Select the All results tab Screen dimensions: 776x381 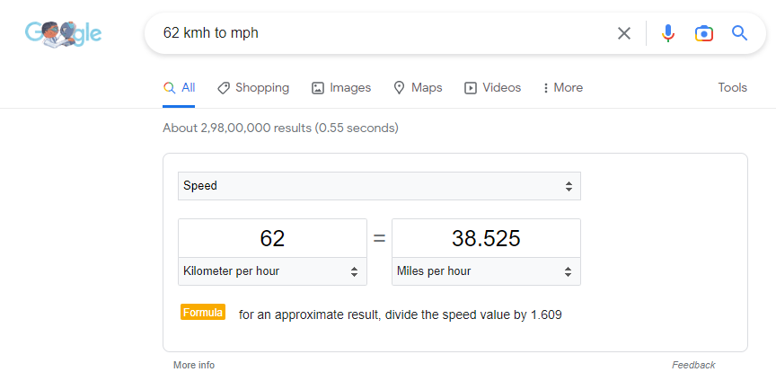pos(179,88)
